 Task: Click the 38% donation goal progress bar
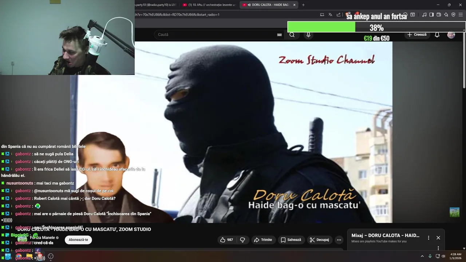(376, 27)
